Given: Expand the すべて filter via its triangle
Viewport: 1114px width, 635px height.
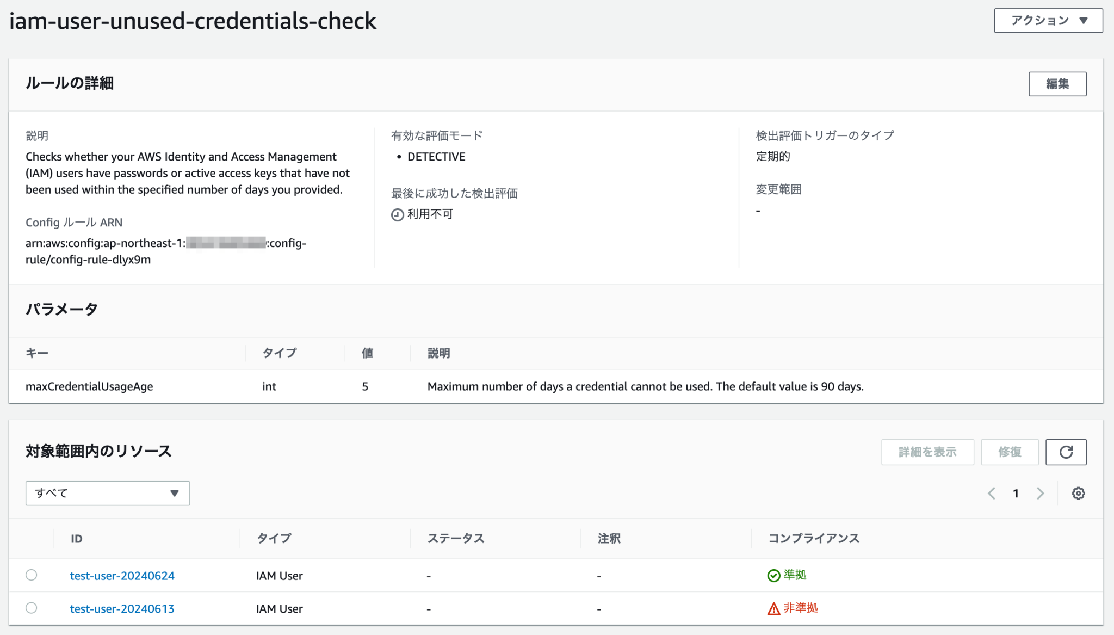Looking at the screenshot, I should pos(174,493).
